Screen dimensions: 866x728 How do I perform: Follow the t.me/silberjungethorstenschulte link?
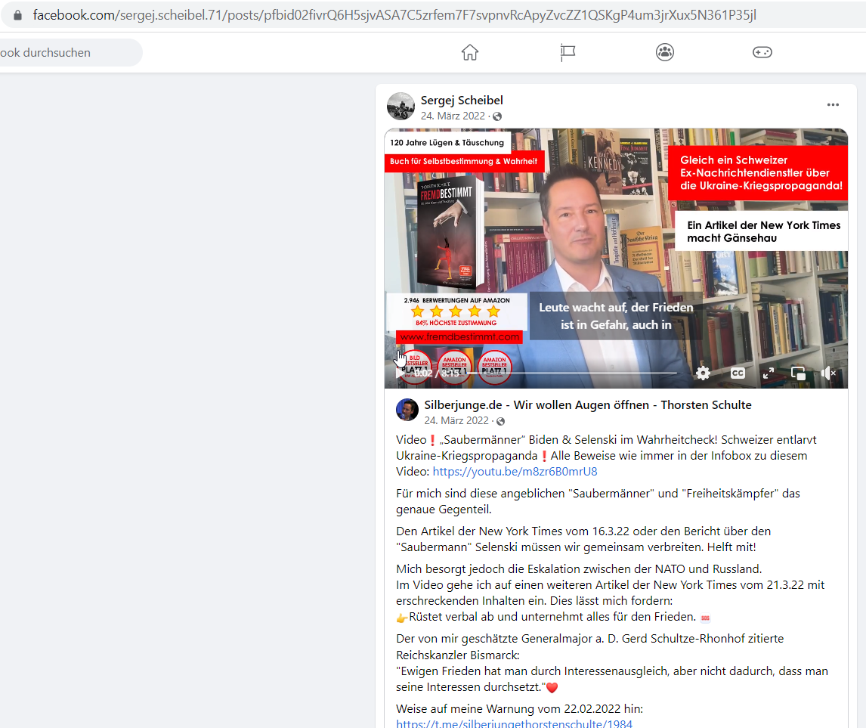pos(514,723)
